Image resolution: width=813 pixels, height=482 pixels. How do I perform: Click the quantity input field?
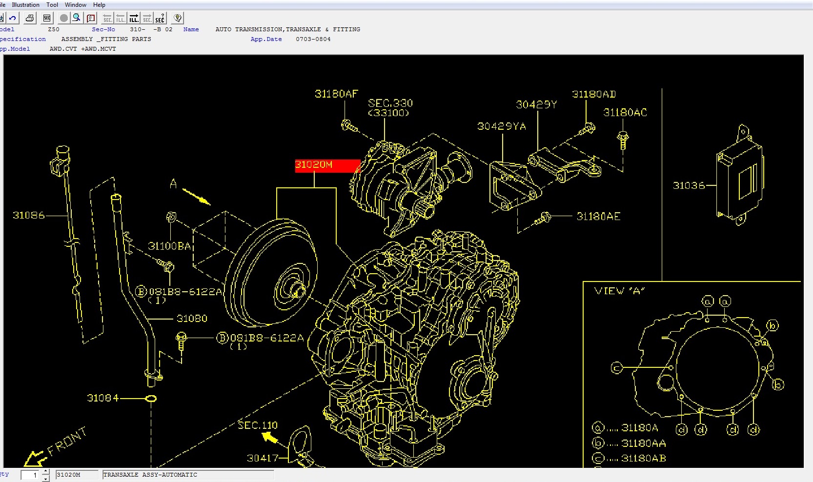click(x=30, y=475)
